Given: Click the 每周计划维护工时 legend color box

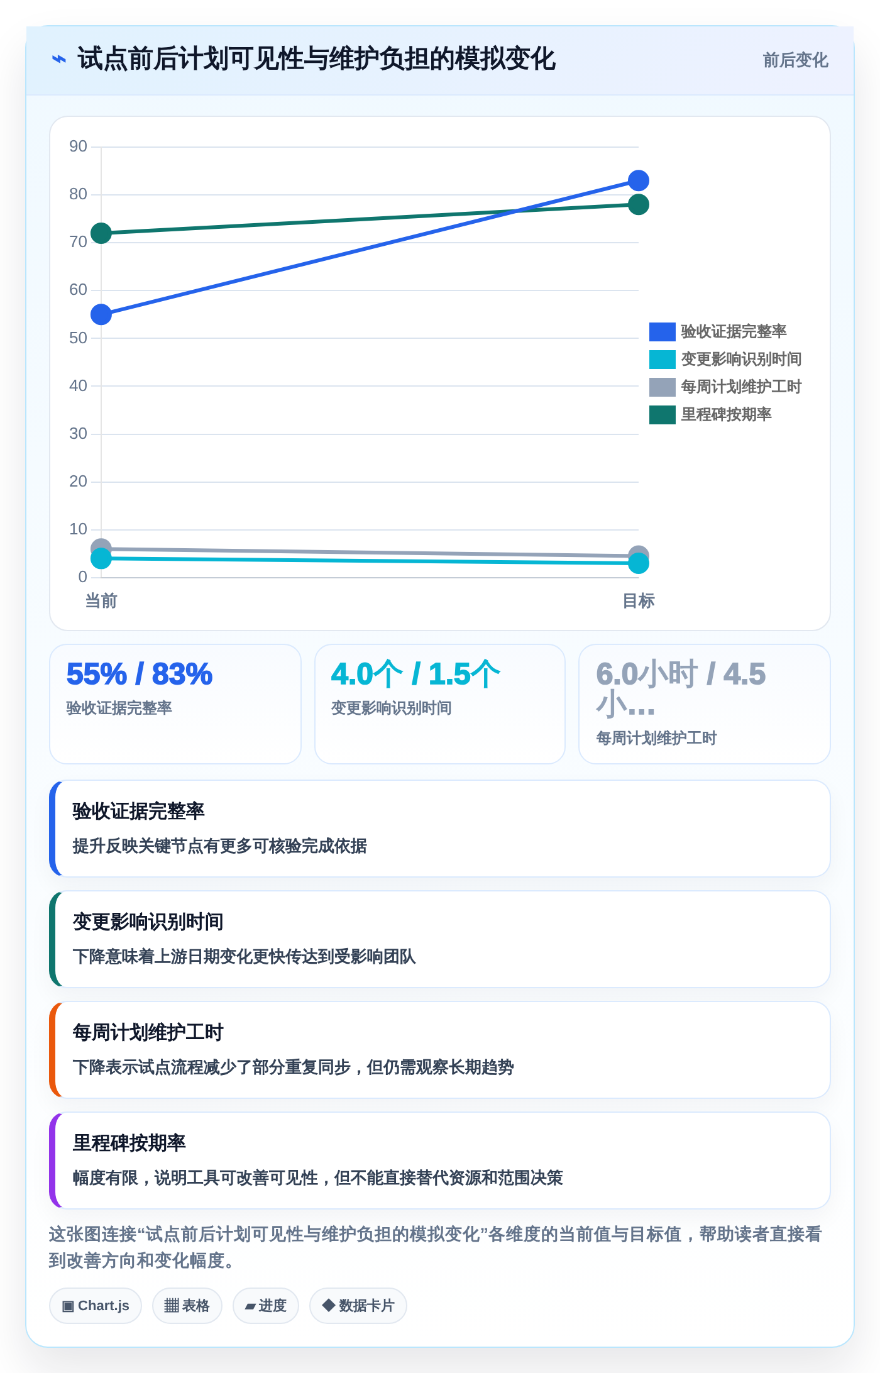Looking at the screenshot, I should (x=662, y=387).
